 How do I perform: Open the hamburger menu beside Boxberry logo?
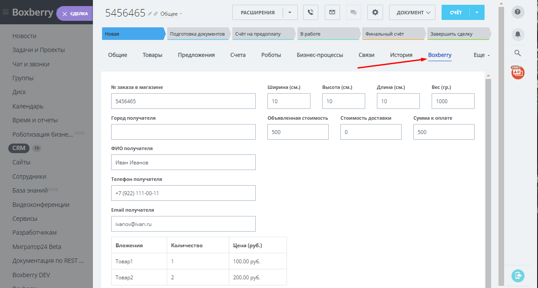pyautogui.click(x=6, y=13)
